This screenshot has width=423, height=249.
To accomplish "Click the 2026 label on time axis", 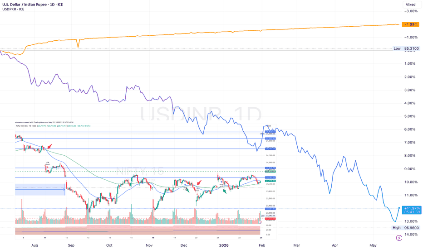I will tap(224, 245).
